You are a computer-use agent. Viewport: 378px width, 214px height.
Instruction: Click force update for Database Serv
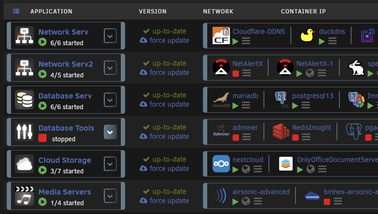tap(164, 104)
